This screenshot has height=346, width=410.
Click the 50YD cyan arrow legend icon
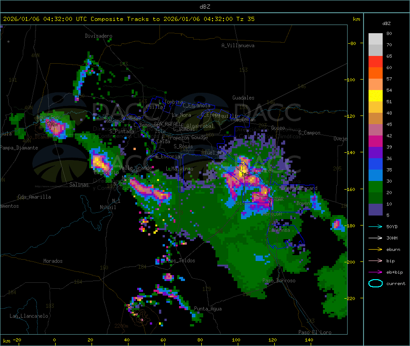tap(375, 226)
